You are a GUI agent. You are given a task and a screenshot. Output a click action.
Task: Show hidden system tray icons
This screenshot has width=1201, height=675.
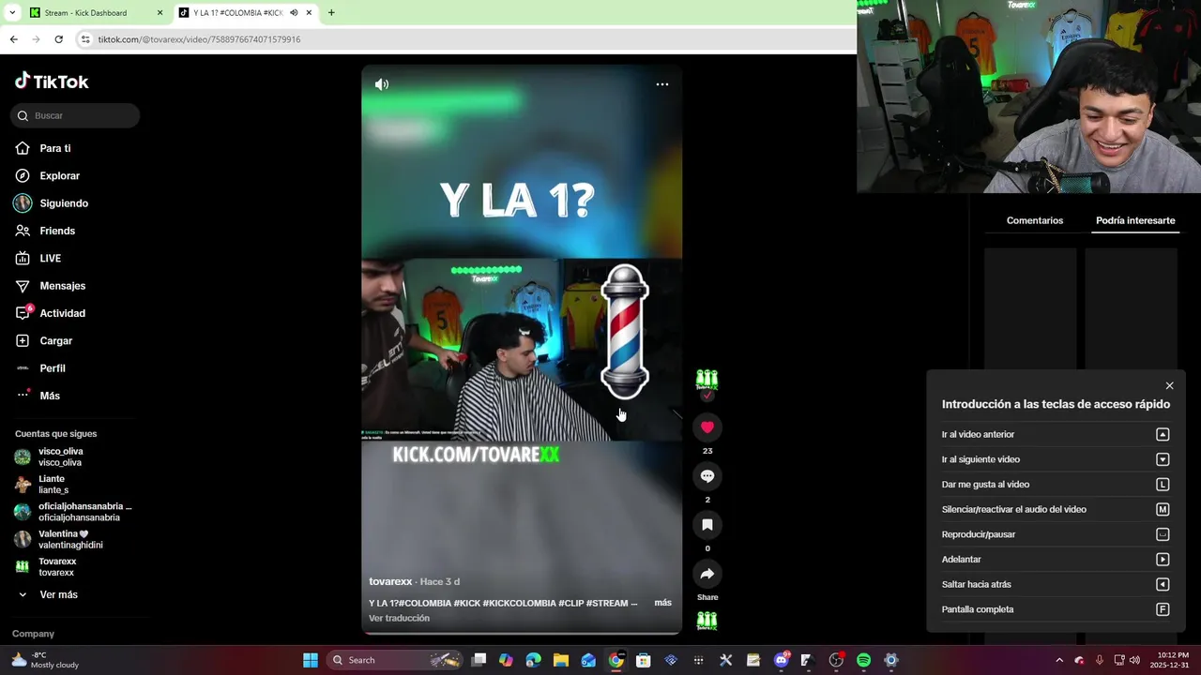pyautogui.click(x=1059, y=660)
